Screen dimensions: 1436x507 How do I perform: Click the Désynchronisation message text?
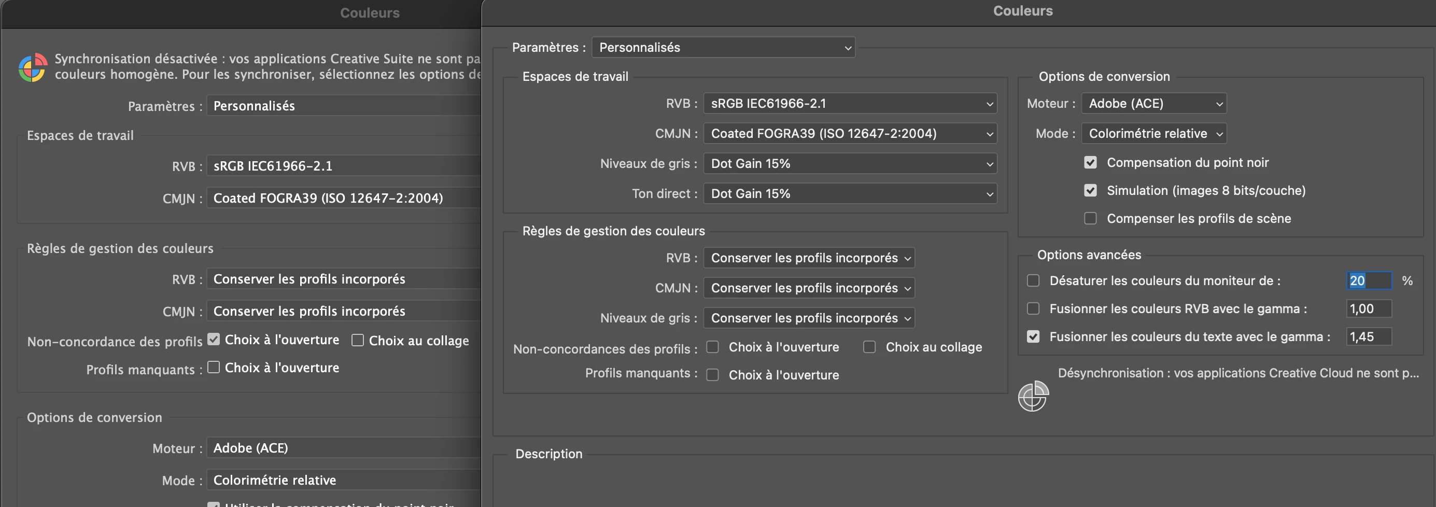tap(1238, 373)
